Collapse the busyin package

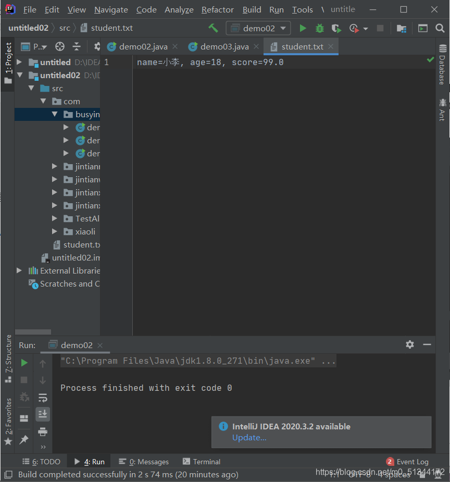55,114
